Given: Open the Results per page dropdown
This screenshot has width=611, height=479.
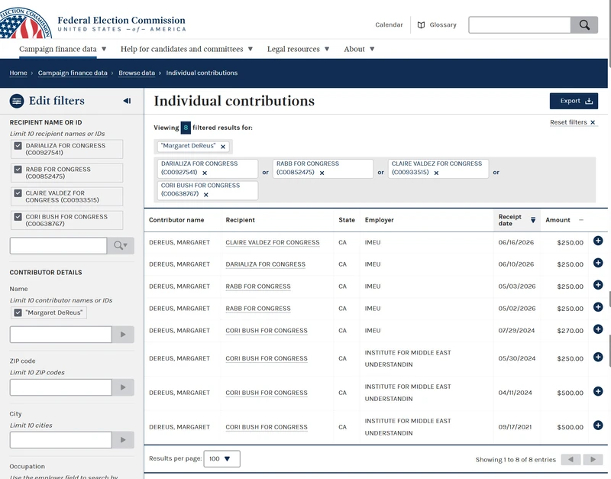Looking at the screenshot, I should point(221,458).
